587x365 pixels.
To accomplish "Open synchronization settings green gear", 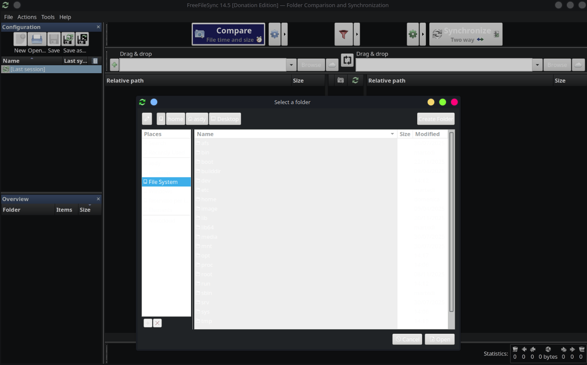I will pos(413,34).
